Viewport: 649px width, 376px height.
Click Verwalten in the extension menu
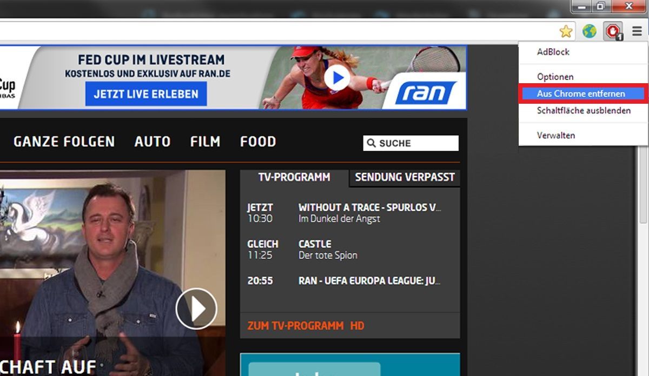[555, 135]
